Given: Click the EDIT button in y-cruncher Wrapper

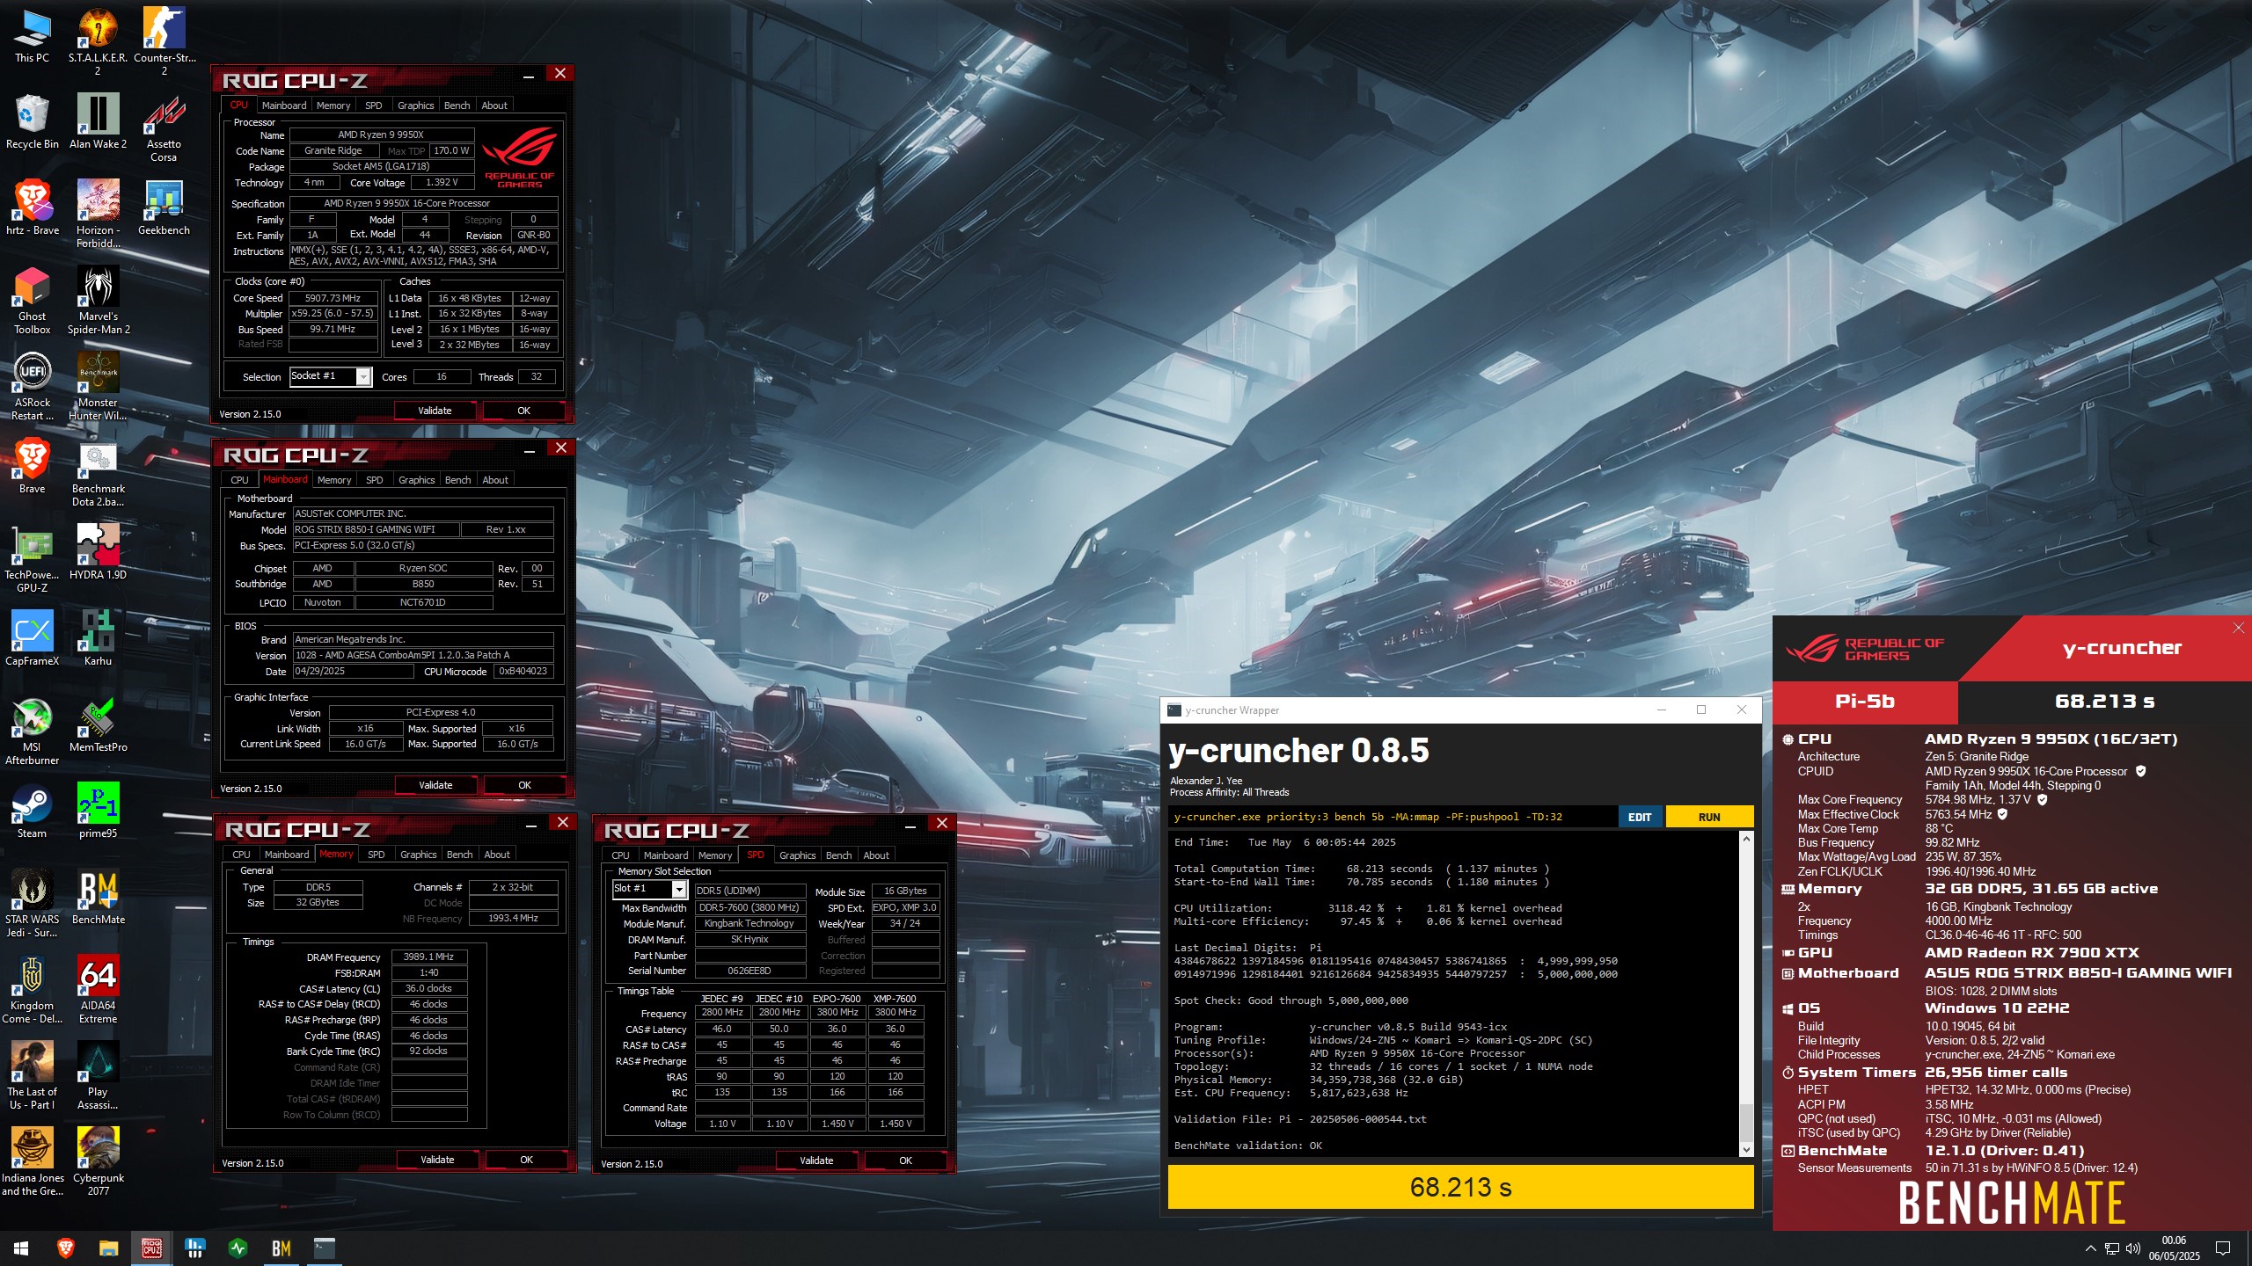Looking at the screenshot, I should coord(1640,817).
